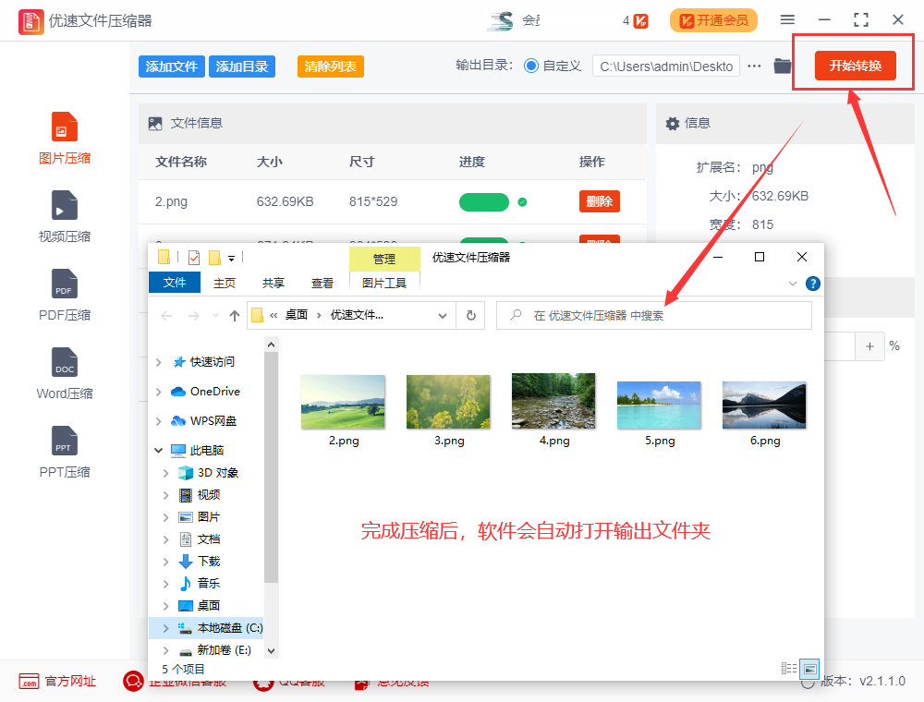Click the refresh icon beside address bar
Viewport: 924px width, 702px height.
point(470,315)
